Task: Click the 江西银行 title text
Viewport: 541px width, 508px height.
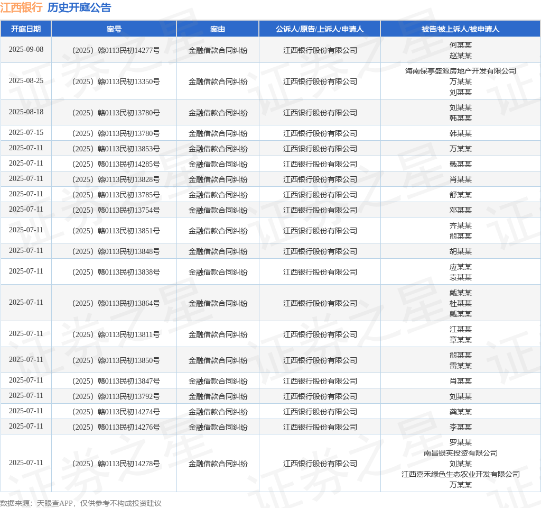Action: pyautogui.click(x=21, y=7)
